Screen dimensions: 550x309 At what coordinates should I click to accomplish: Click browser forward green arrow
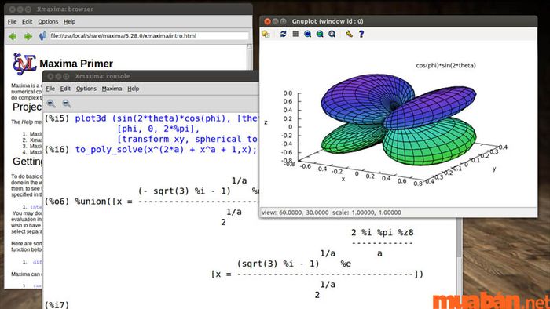(x=28, y=36)
